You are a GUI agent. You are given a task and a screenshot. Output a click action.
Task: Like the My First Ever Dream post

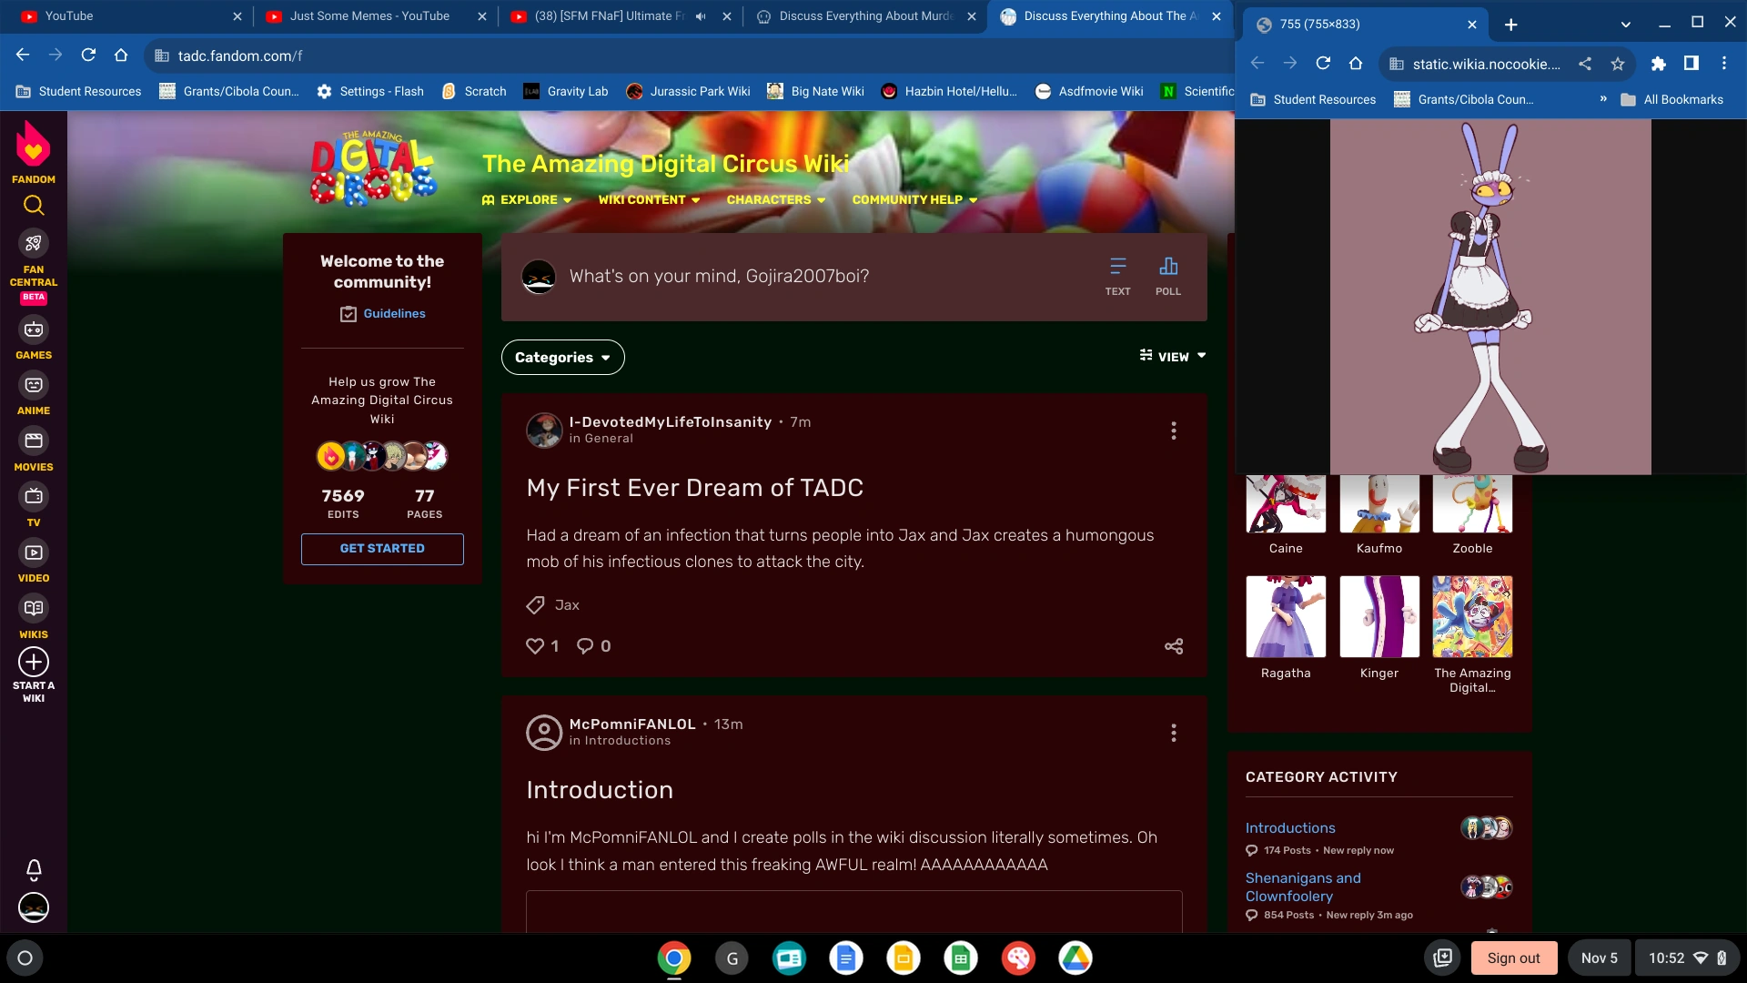535,646
